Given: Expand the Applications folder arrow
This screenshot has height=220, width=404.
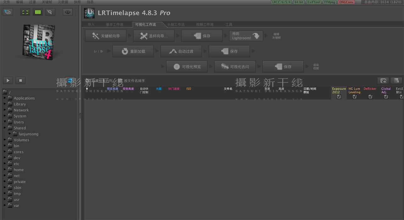Looking at the screenshot, I should tap(5, 98).
